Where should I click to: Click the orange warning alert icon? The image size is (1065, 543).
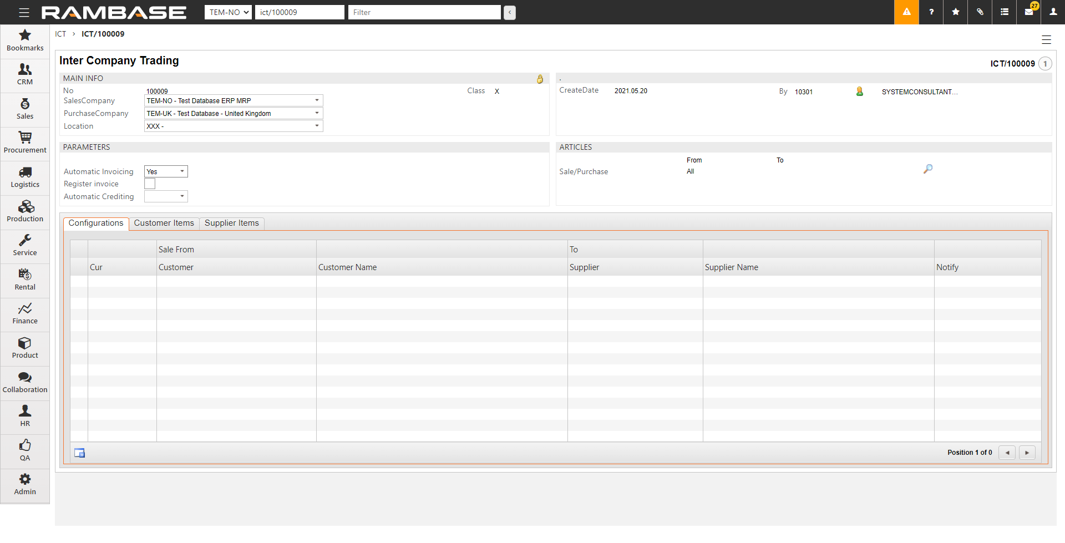click(906, 12)
